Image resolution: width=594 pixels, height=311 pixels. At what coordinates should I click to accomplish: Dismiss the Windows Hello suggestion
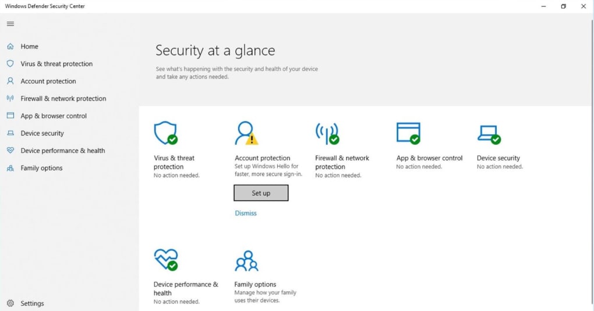coord(246,213)
